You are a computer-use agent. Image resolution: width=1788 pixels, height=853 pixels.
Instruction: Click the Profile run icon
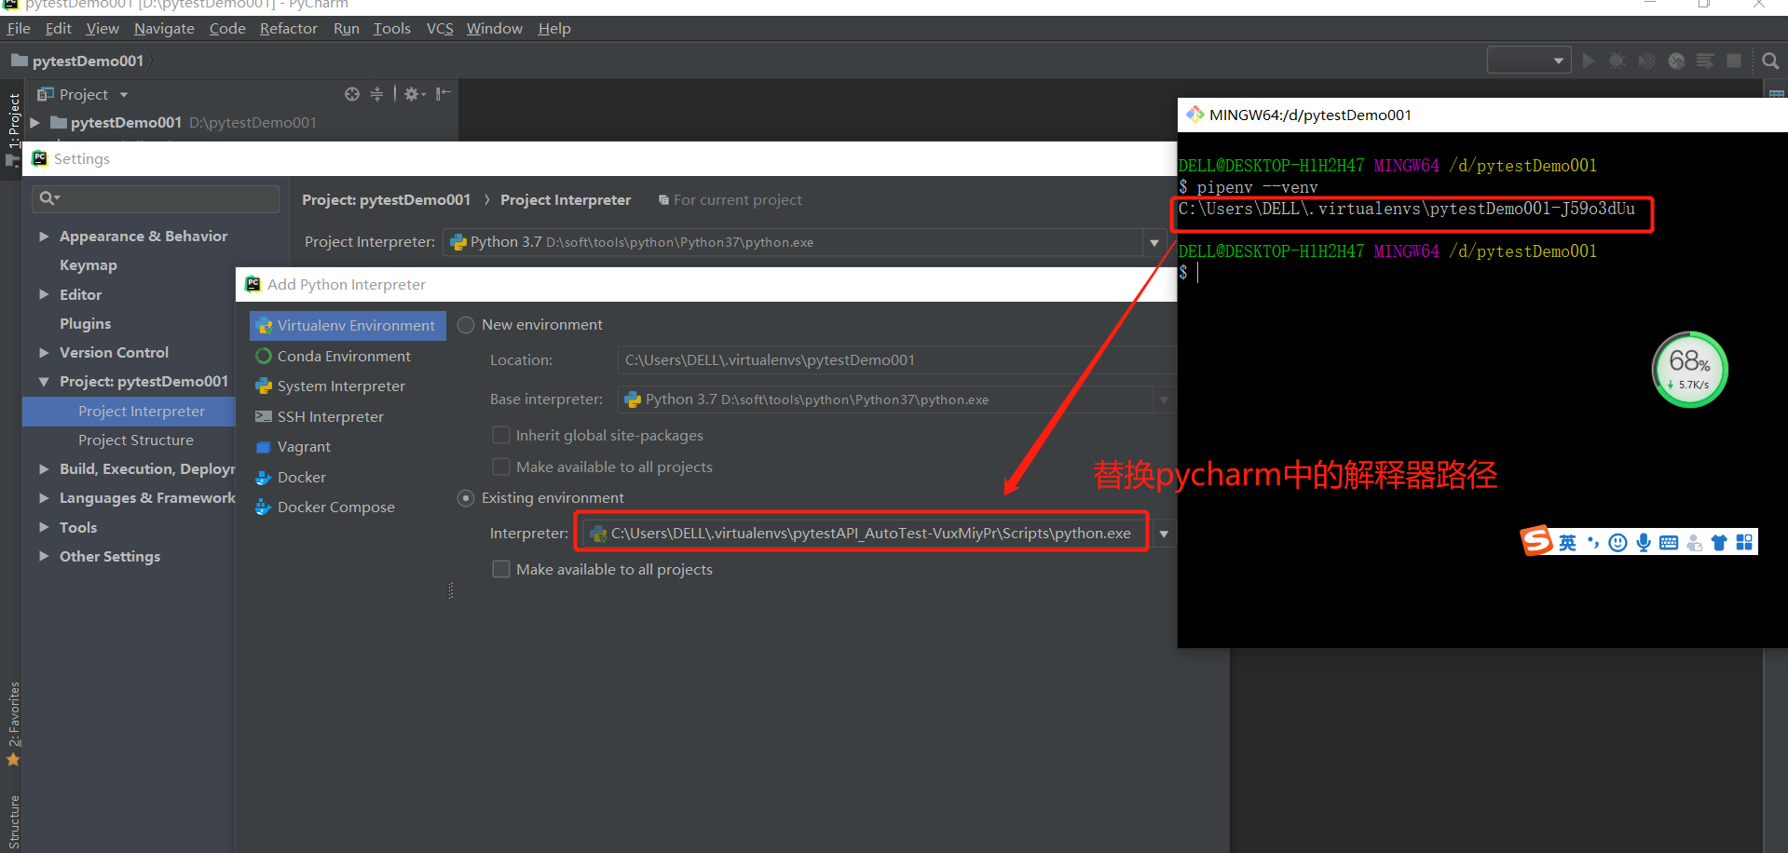[1676, 61]
